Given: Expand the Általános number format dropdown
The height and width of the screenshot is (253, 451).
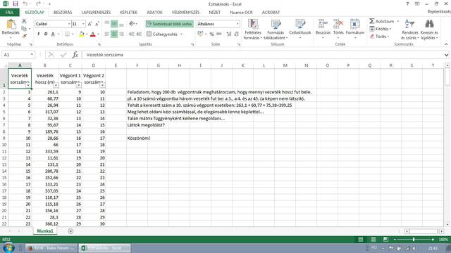Looking at the screenshot, I should (x=237, y=24).
